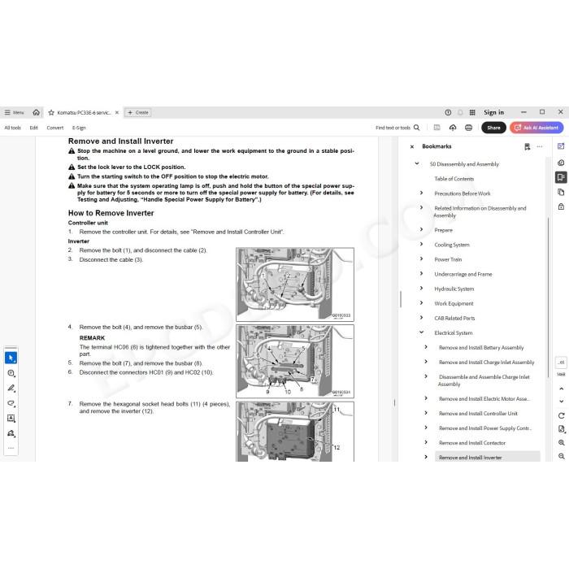Choose the highlight pen tool
This screenshot has width=569, height=569.
11,389
